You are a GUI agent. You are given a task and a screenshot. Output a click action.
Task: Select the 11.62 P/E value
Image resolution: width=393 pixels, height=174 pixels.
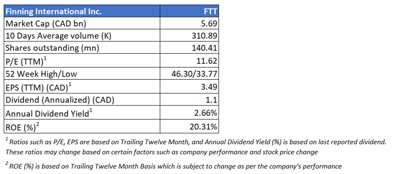point(207,61)
